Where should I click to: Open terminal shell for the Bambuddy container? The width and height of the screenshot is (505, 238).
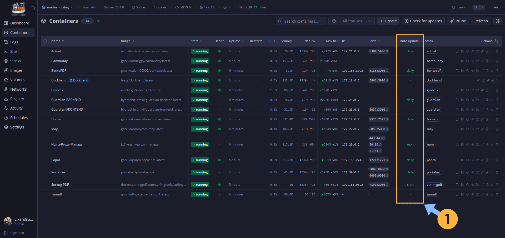492,61
